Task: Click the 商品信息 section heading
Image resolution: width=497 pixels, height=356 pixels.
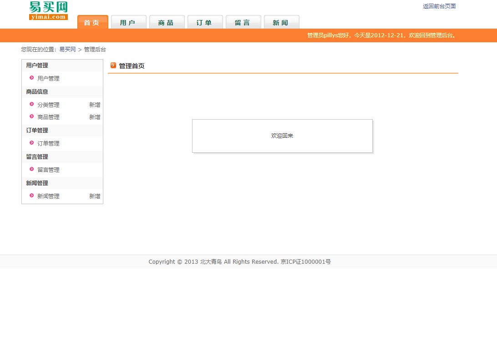Action: pyautogui.click(x=37, y=91)
